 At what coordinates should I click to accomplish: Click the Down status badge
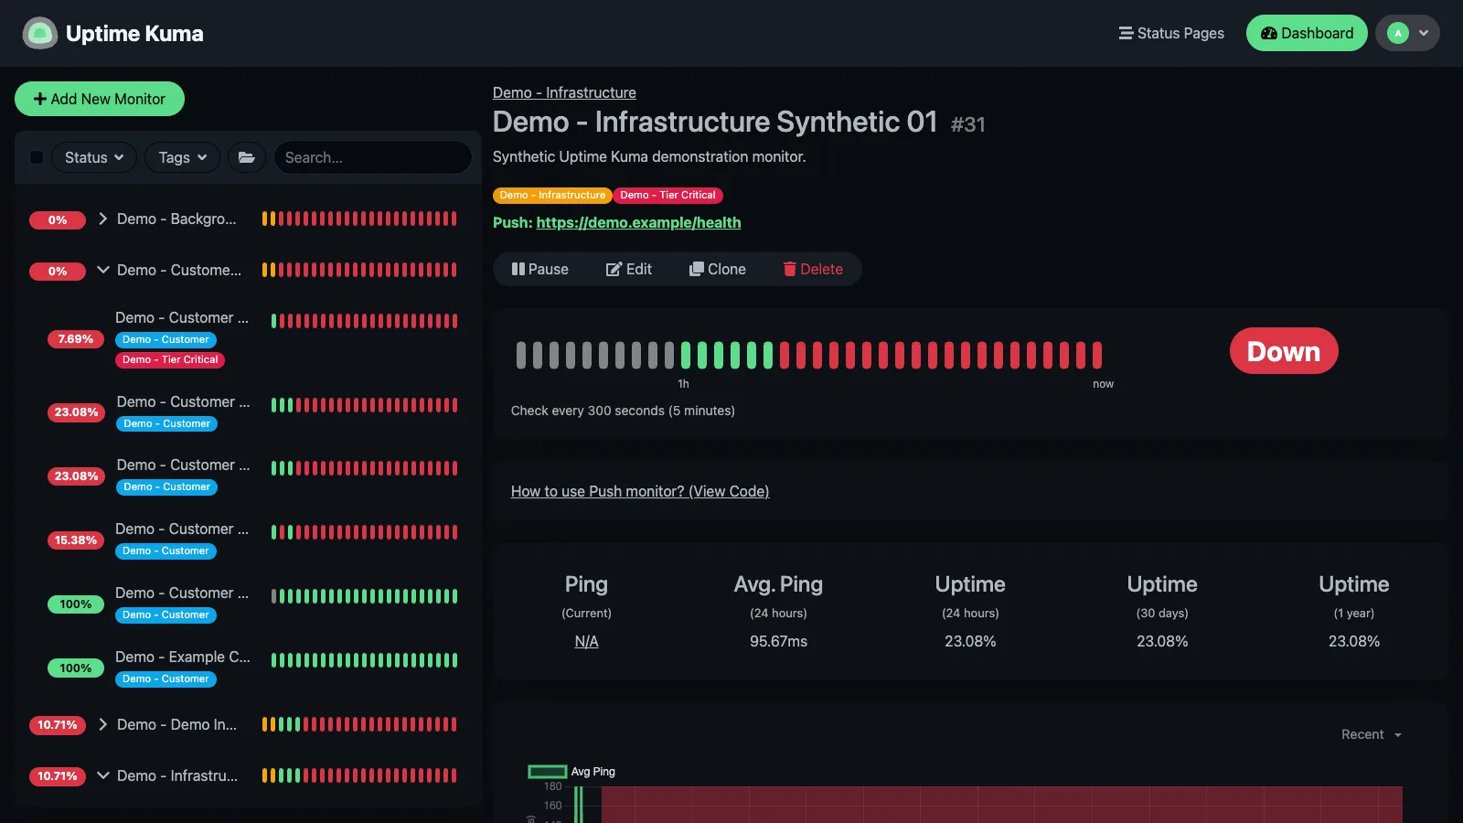point(1284,351)
